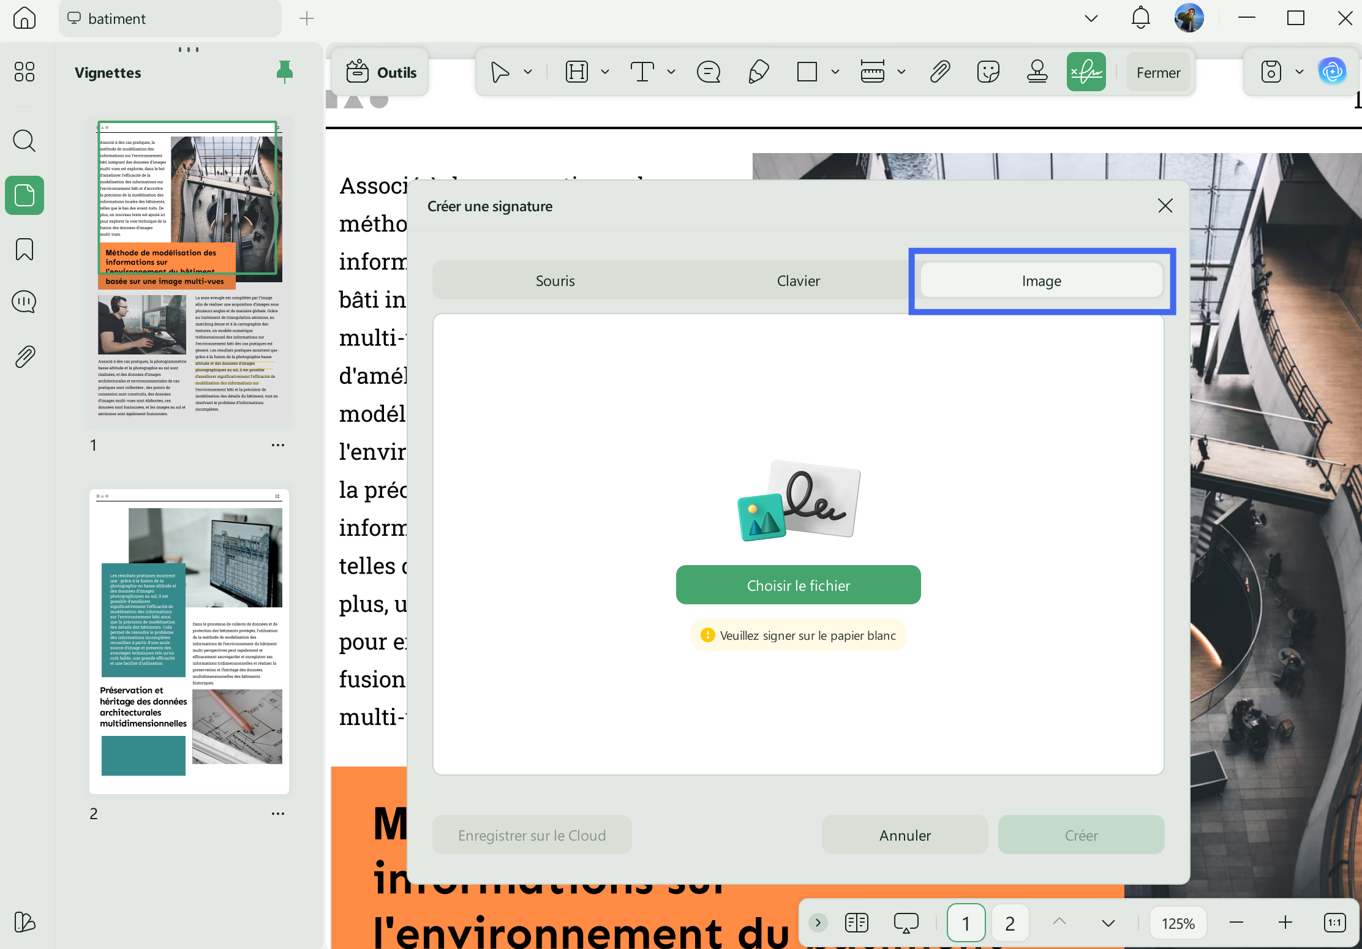Go to previous page arrow
This screenshot has width=1362, height=949.
[x=1059, y=921]
